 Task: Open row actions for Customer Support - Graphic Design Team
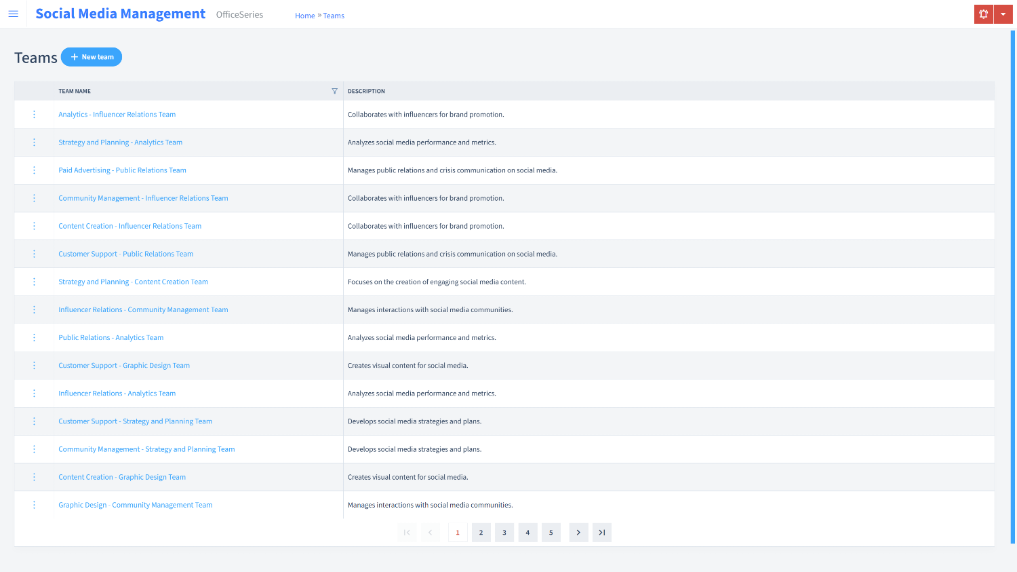tap(34, 365)
